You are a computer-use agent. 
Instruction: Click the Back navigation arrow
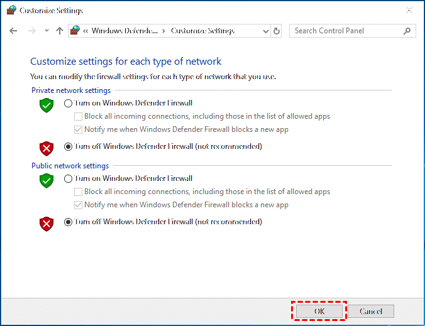14,31
